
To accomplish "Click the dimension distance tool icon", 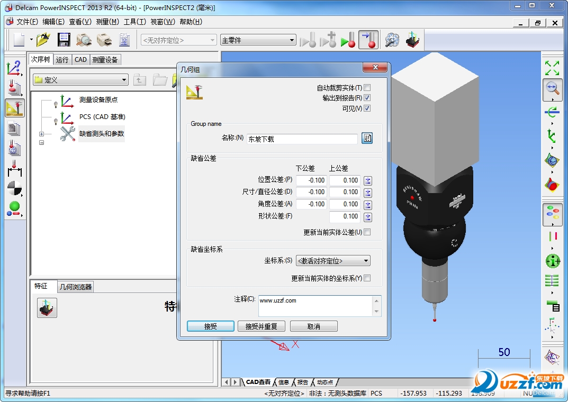I will [x=14, y=169].
